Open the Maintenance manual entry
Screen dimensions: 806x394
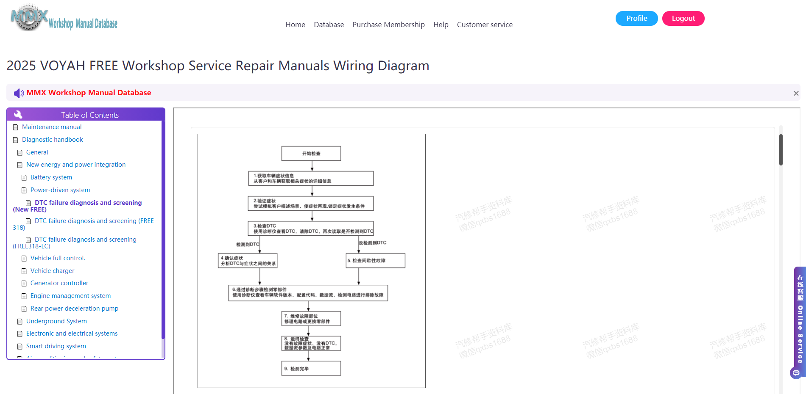tap(52, 127)
